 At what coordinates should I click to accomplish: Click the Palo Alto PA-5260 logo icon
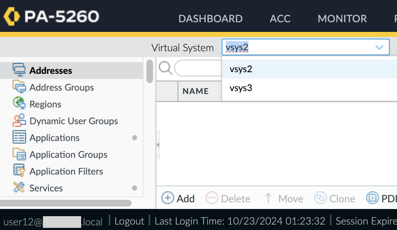[12, 16]
